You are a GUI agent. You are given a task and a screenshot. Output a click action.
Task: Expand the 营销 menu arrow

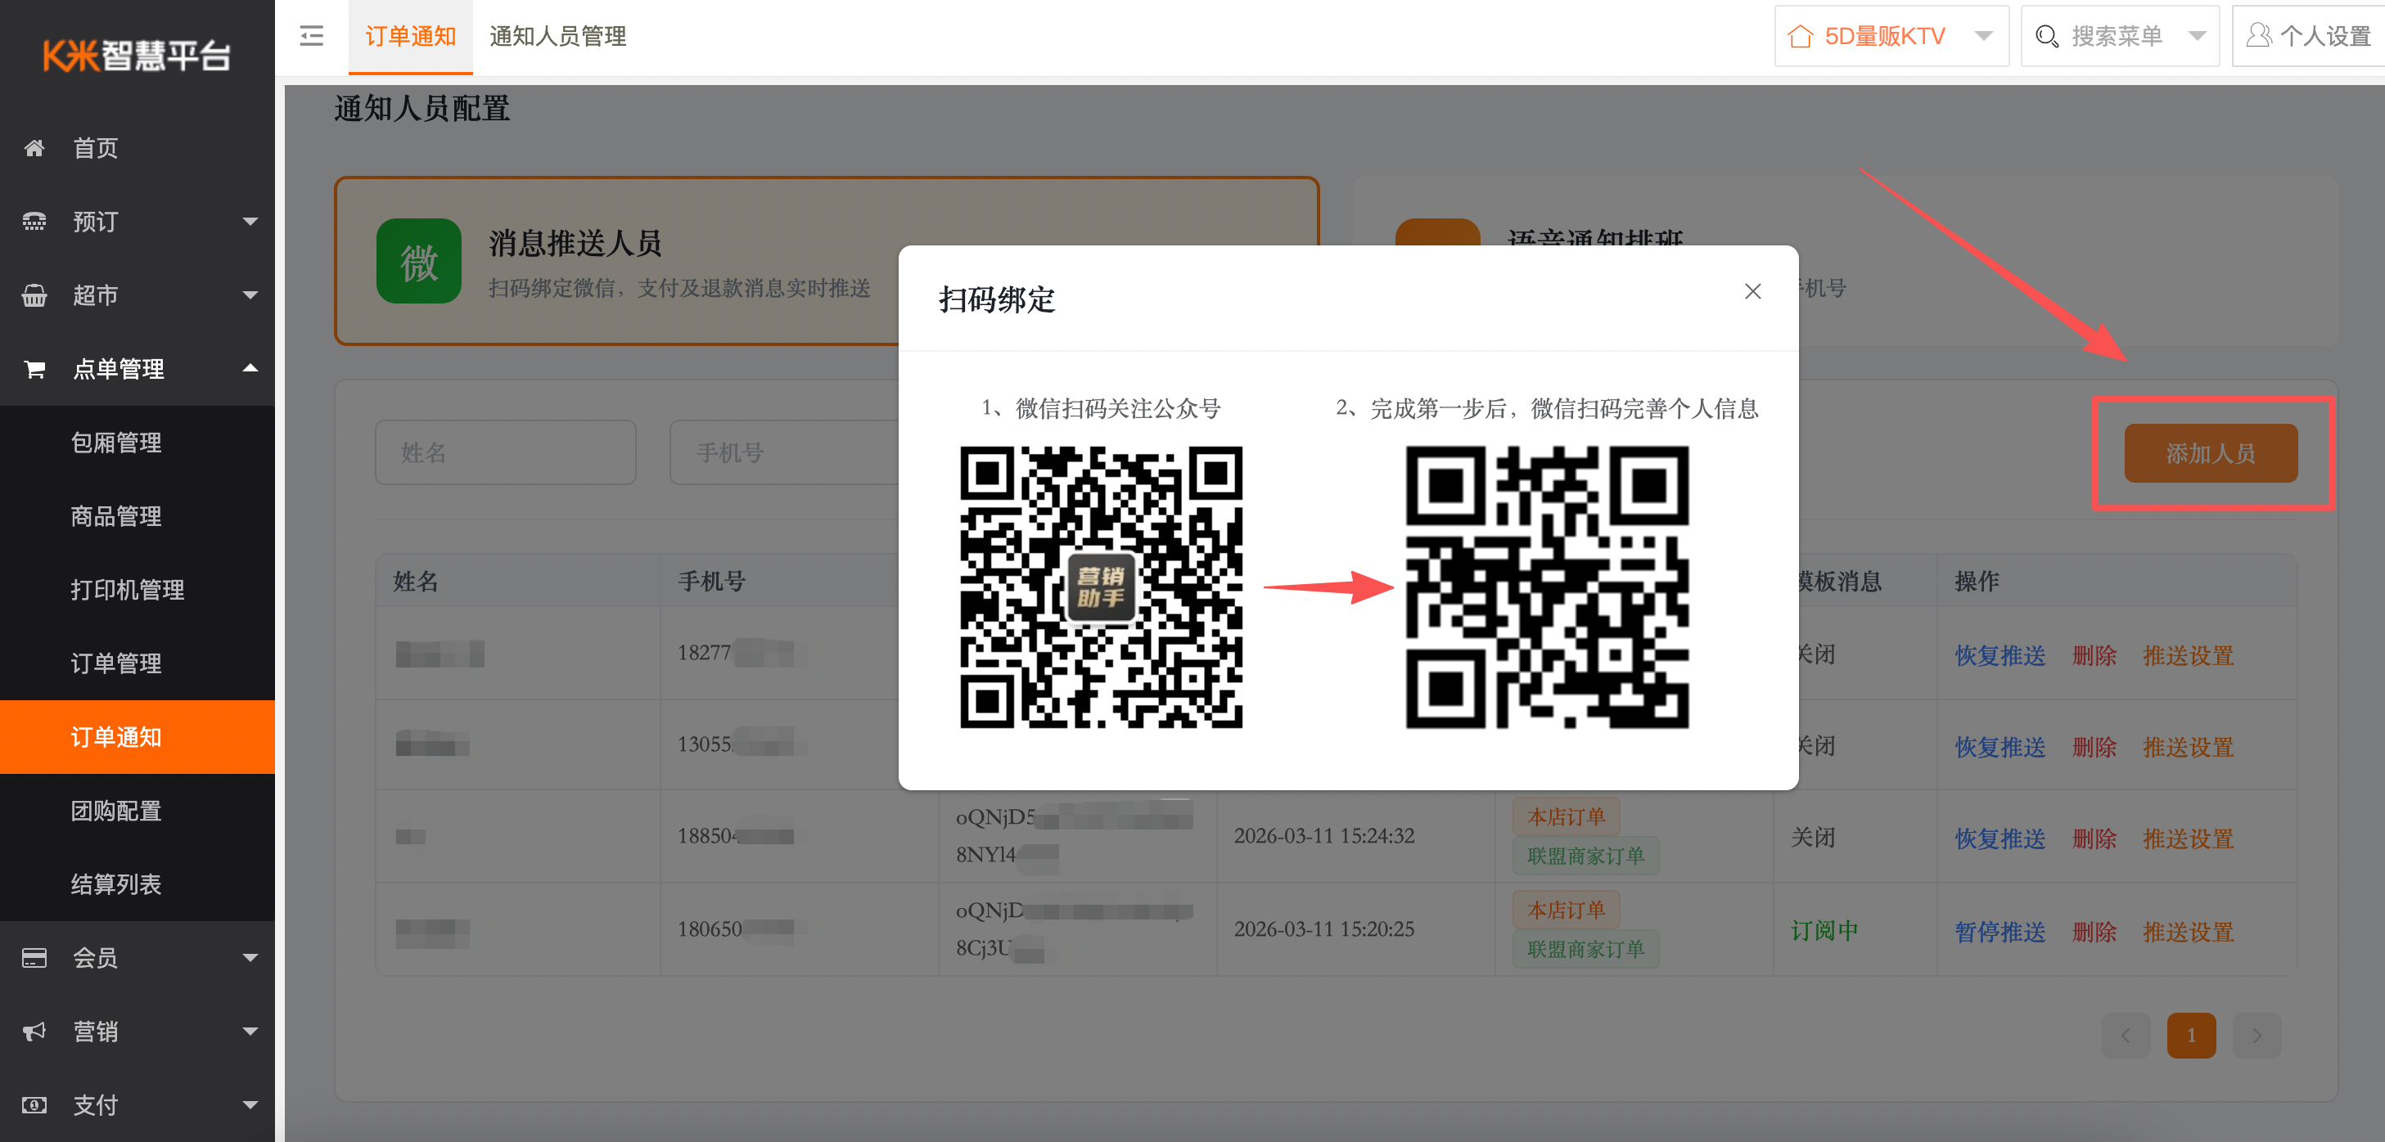(250, 1031)
